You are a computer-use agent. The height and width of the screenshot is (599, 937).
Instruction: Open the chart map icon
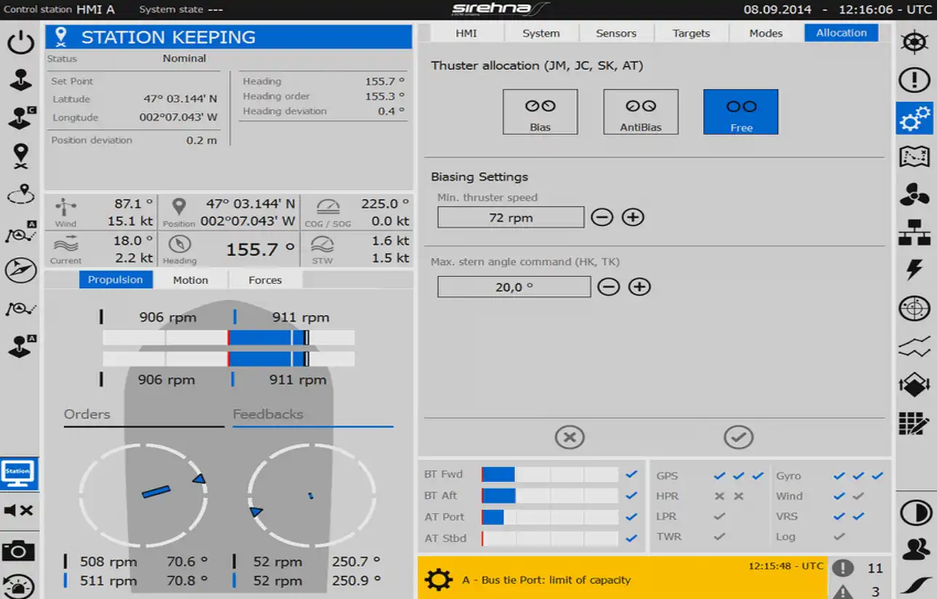pyautogui.click(x=914, y=156)
